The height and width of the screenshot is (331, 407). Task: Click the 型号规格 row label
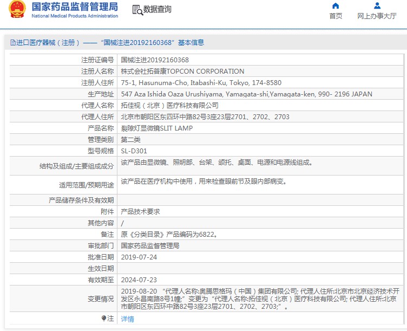click(x=101, y=151)
